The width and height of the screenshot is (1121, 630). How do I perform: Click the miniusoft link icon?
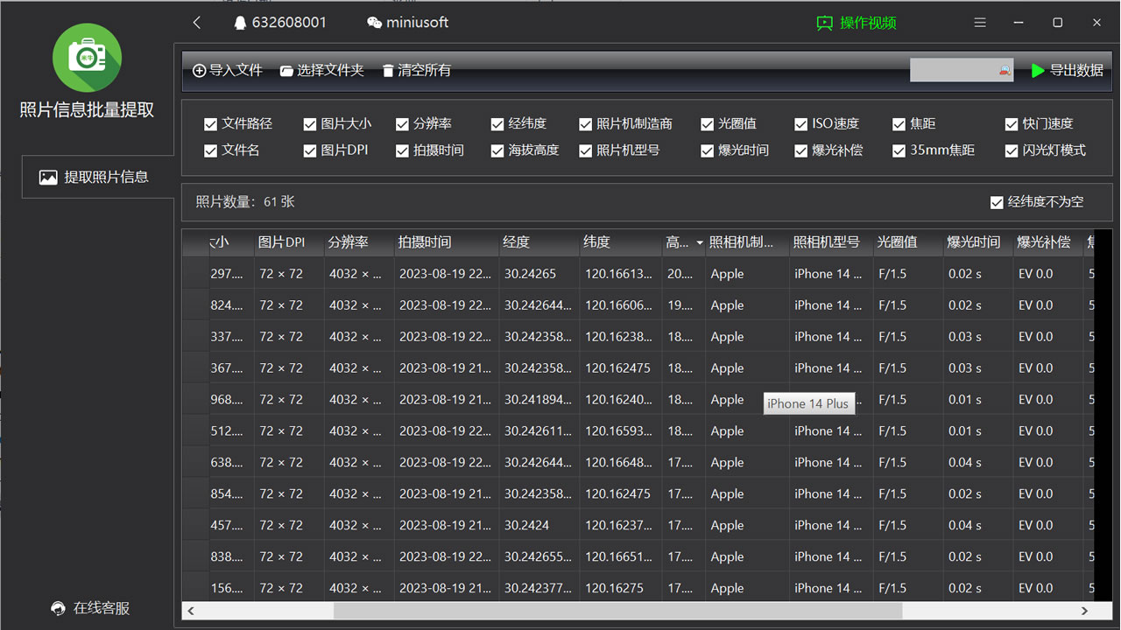coord(375,22)
